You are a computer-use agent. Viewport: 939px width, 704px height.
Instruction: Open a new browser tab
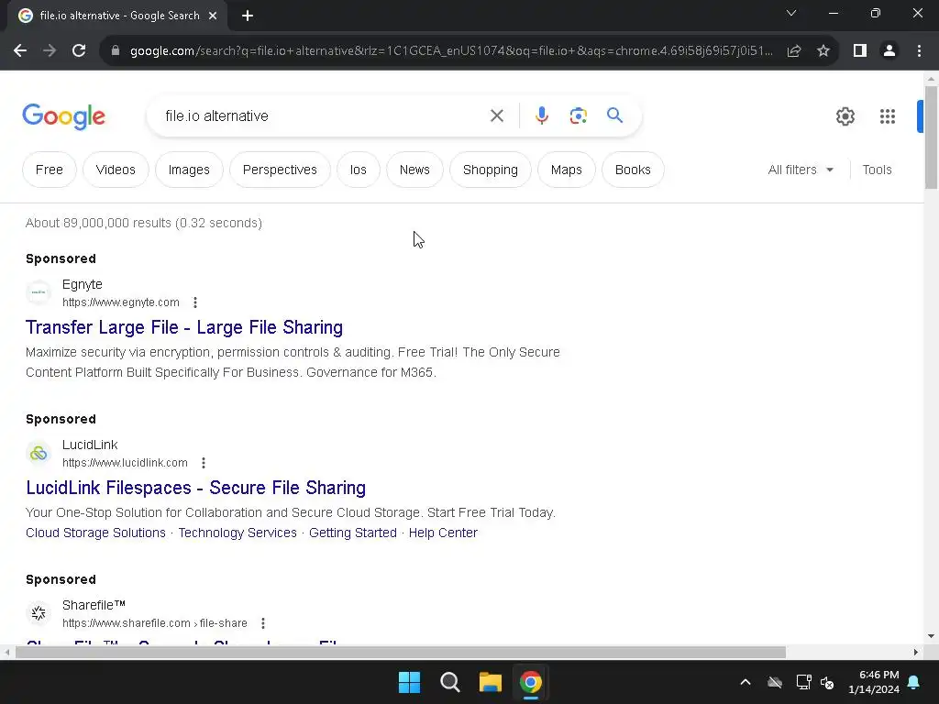[248, 16]
